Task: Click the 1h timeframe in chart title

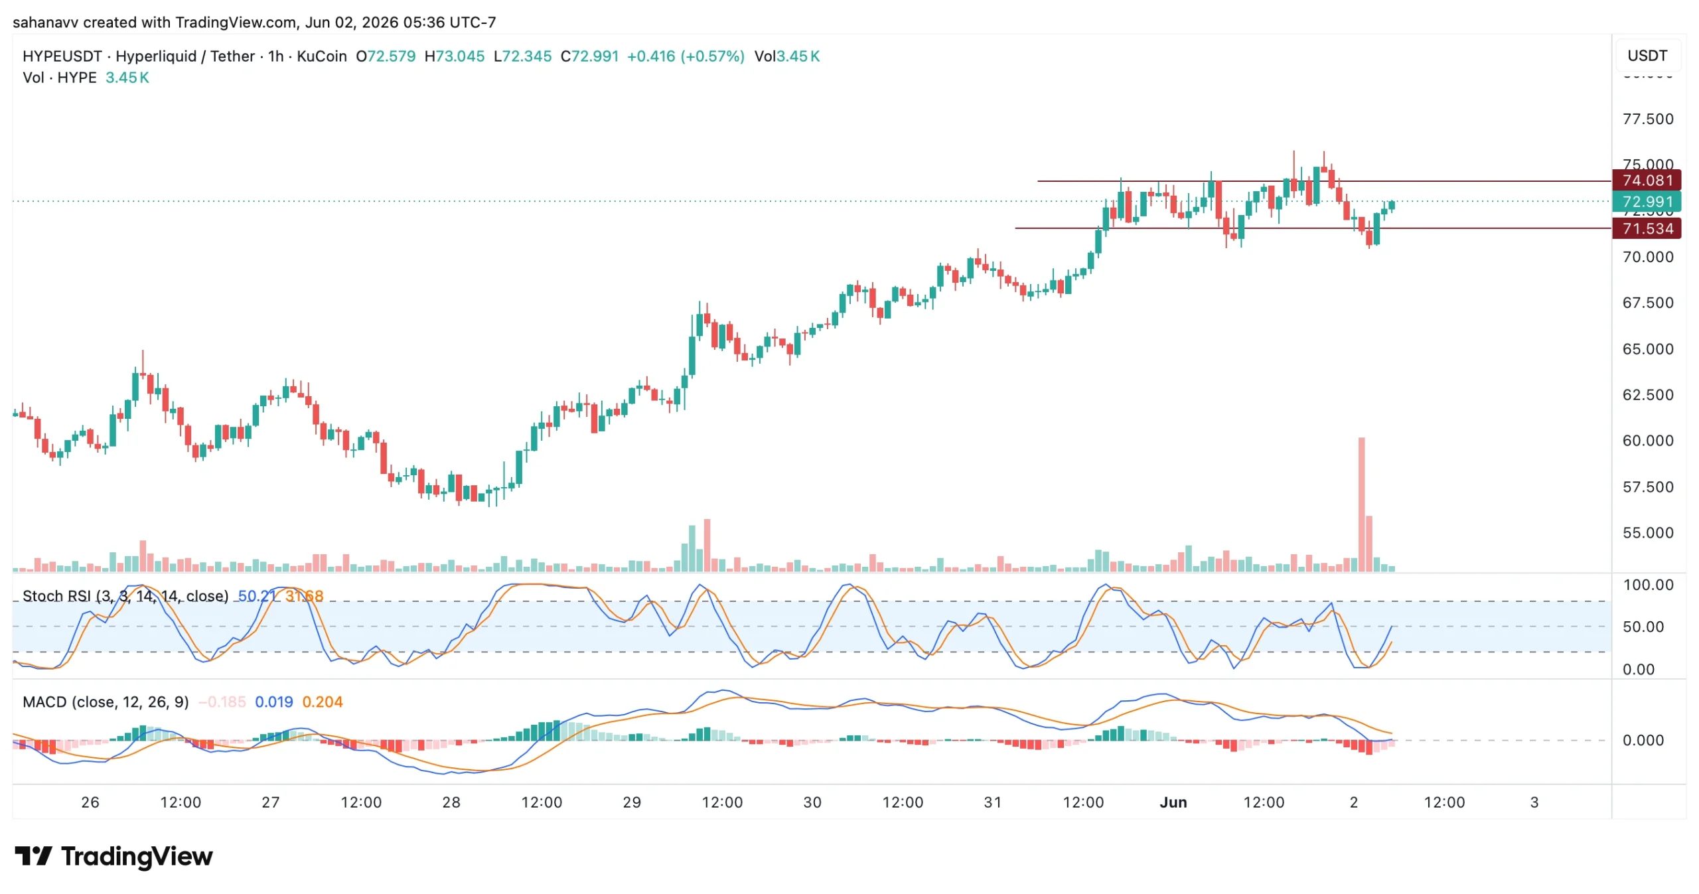Action: [275, 56]
